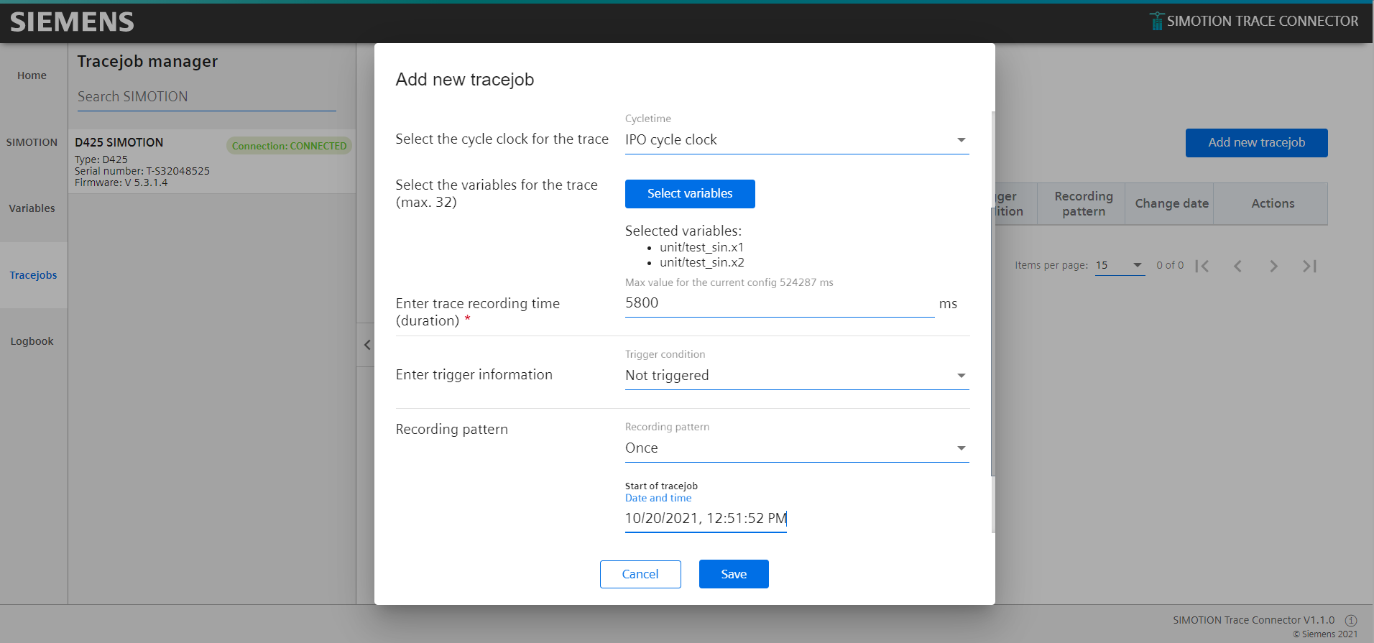The height and width of the screenshot is (643, 1374).
Task: Click the Max value for current config note
Action: point(729,282)
